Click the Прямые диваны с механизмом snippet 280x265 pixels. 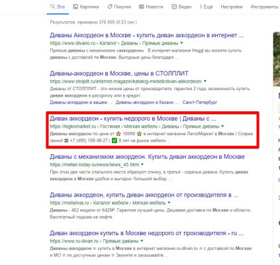point(146,54)
